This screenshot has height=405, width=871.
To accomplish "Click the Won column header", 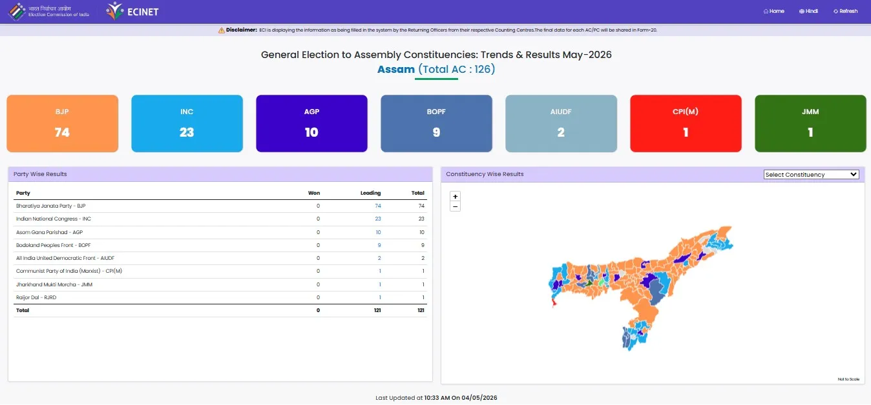I will pyautogui.click(x=314, y=193).
